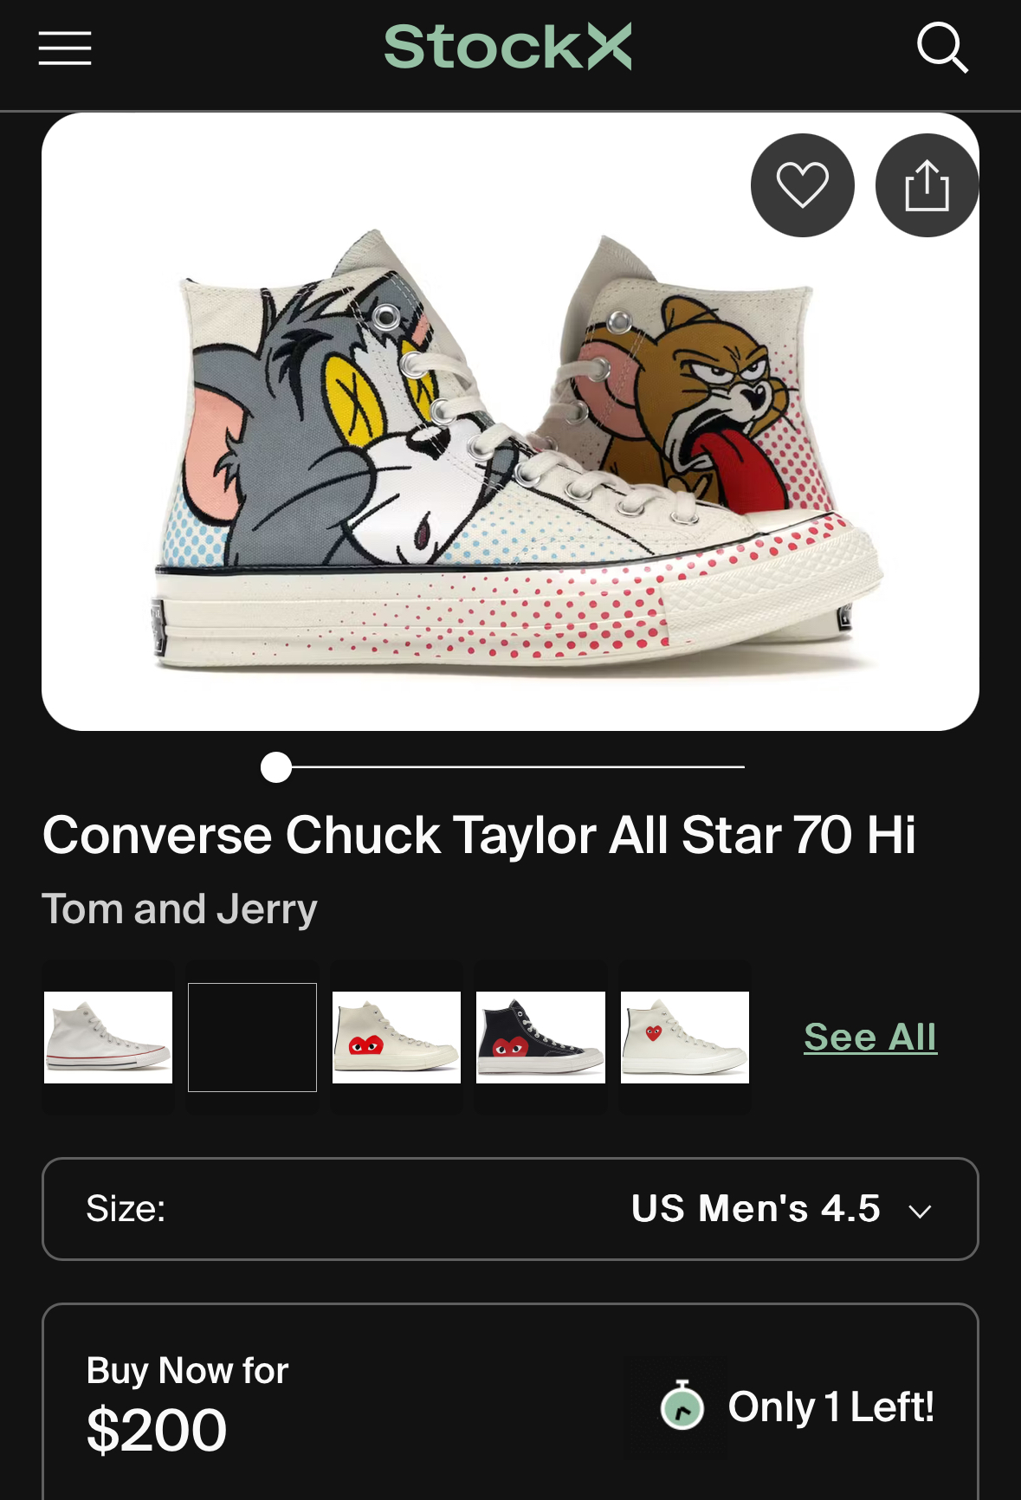Favorite the sneaker with heart icon
Image resolution: width=1021 pixels, height=1500 pixels.
[802, 184]
